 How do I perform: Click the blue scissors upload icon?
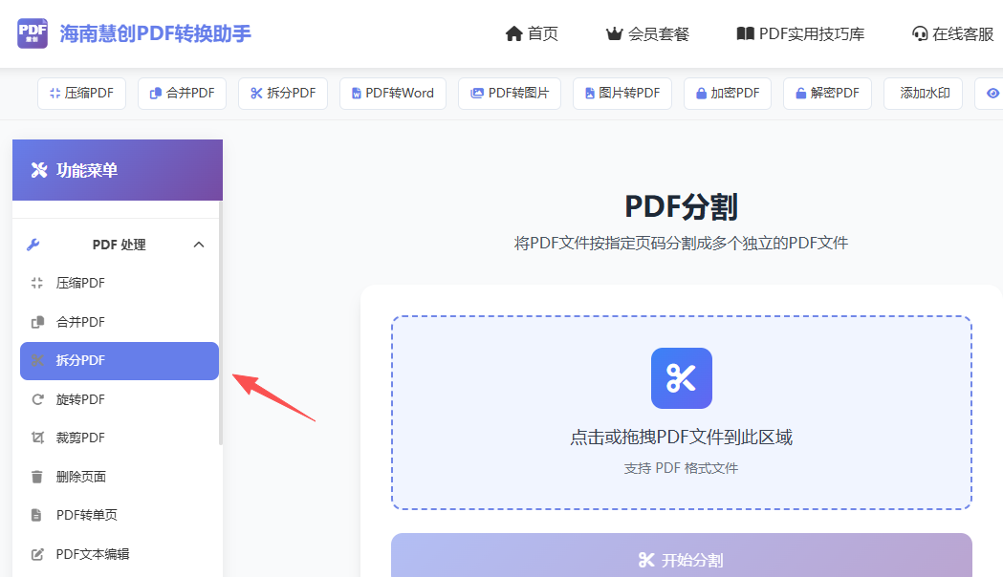pos(681,378)
